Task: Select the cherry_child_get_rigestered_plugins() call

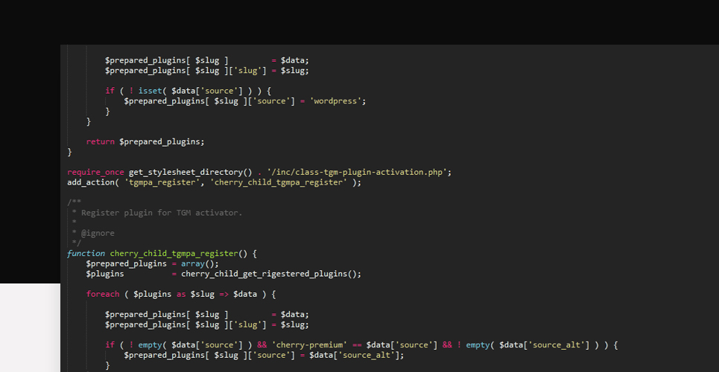Action: [x=271, y=274]
